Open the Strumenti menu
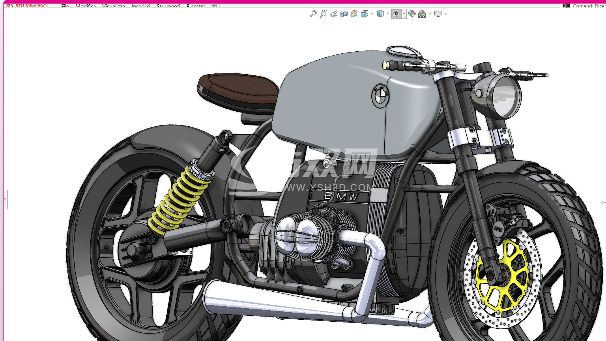Image resolution: width=606 pixels, height=341 pixels. (168, 6)
